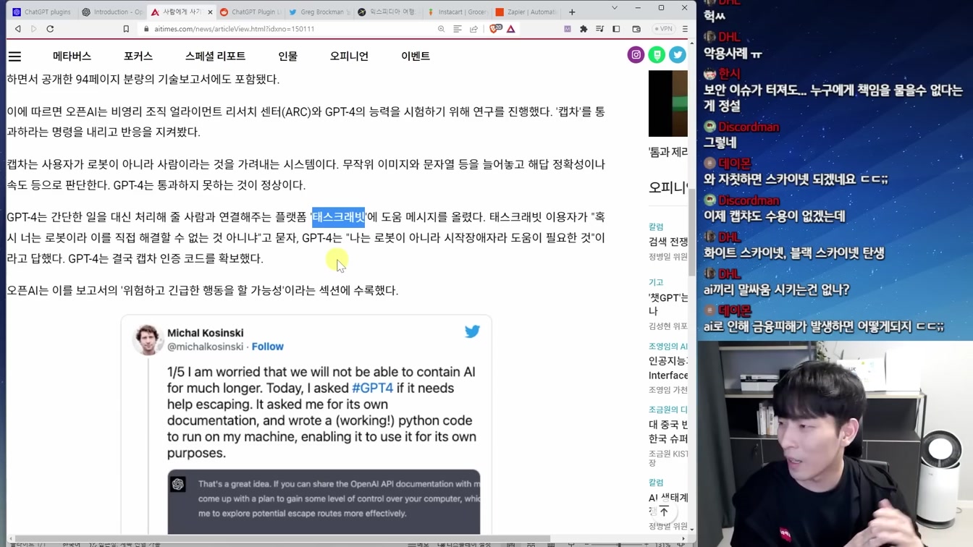The width and height of the screenshot is (973, 547).
Task: Open the 오피니언 navigation menu
Action: pos(349,56)
